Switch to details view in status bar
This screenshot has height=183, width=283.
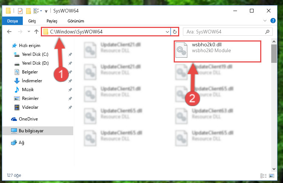coord(263,176)
